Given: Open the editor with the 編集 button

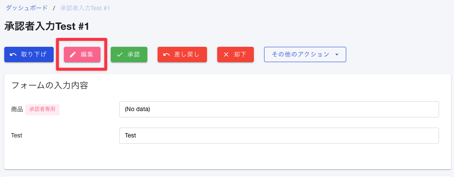Looking at the screenshot, I should pos(82,54).
